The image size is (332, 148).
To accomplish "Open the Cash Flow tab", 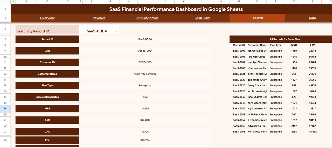I will pyautogui.click(x=202, y=18).
